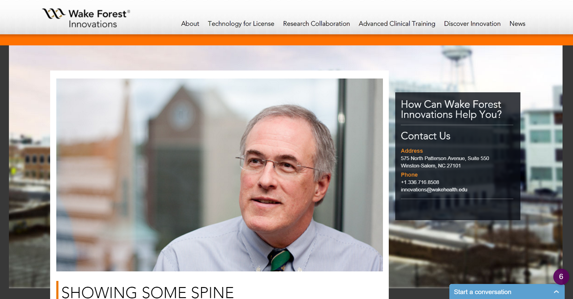Open Advanced Clinical Training section
The height and width of the screenshot is (299, 573).
pyautogui.click(x=397, y=24)
